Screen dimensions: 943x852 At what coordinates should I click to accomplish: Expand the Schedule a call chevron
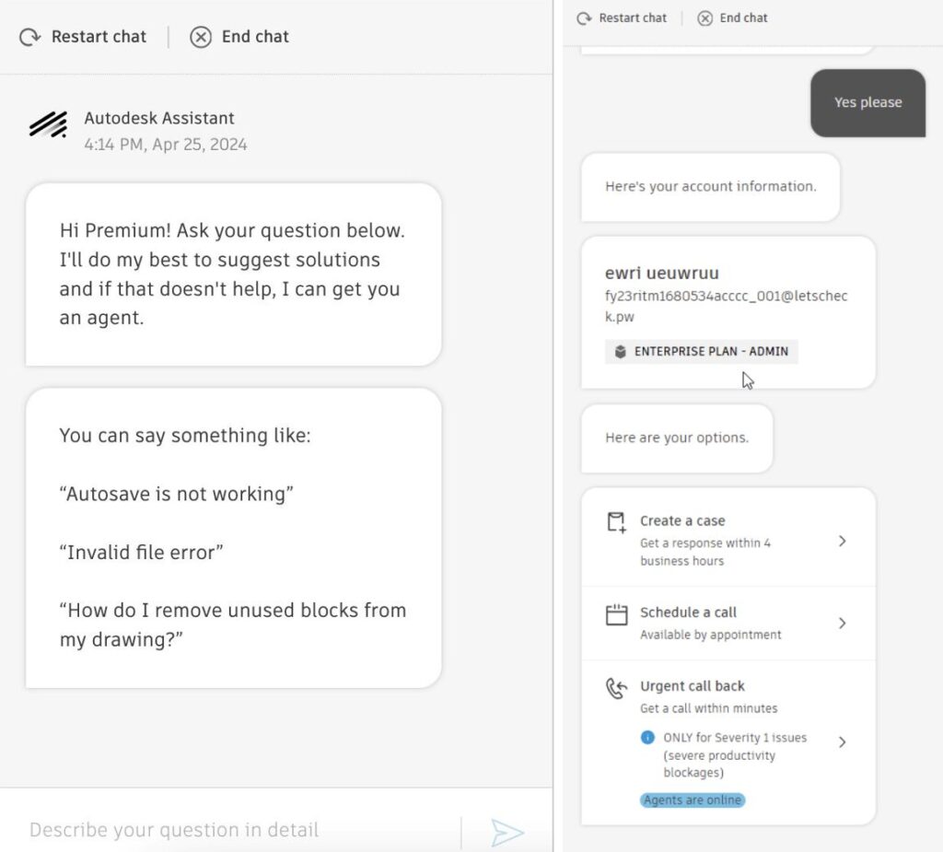click(x=842, y=623)
